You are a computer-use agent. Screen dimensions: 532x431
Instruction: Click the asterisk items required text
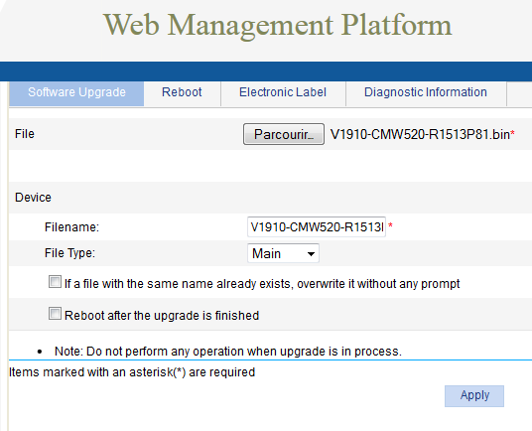pyautogui.click(x=132, y=372)
